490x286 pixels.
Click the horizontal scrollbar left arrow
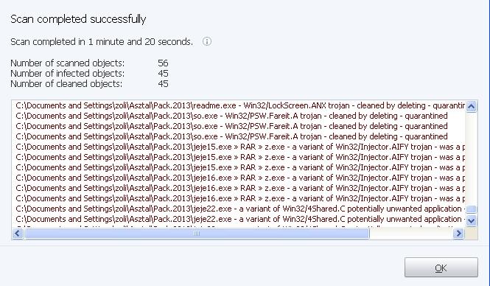tap(18, 233)
